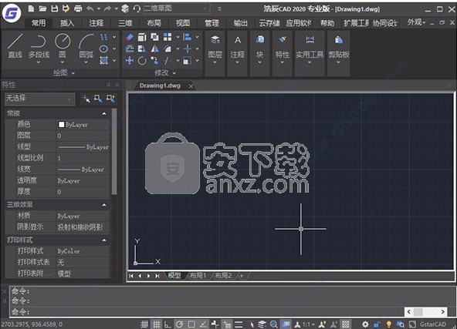This screenshot has width=457, height=329.
Task: Click the fillet tool icon
Action: click(168, 49)
